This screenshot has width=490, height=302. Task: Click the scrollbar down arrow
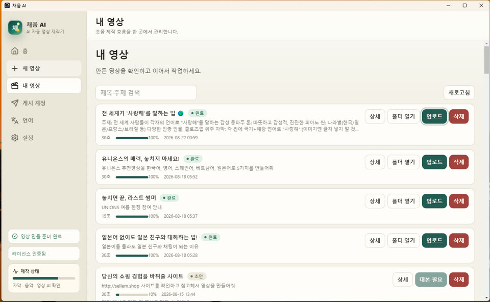[x=486, y=297]
